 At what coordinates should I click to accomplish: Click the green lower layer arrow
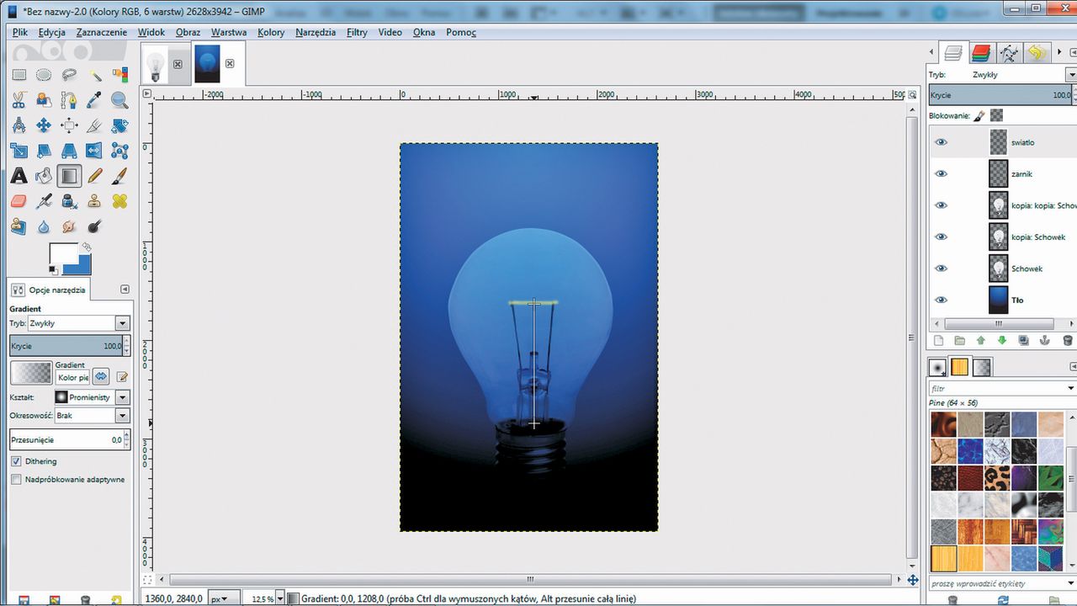[x=1001, y=341]
